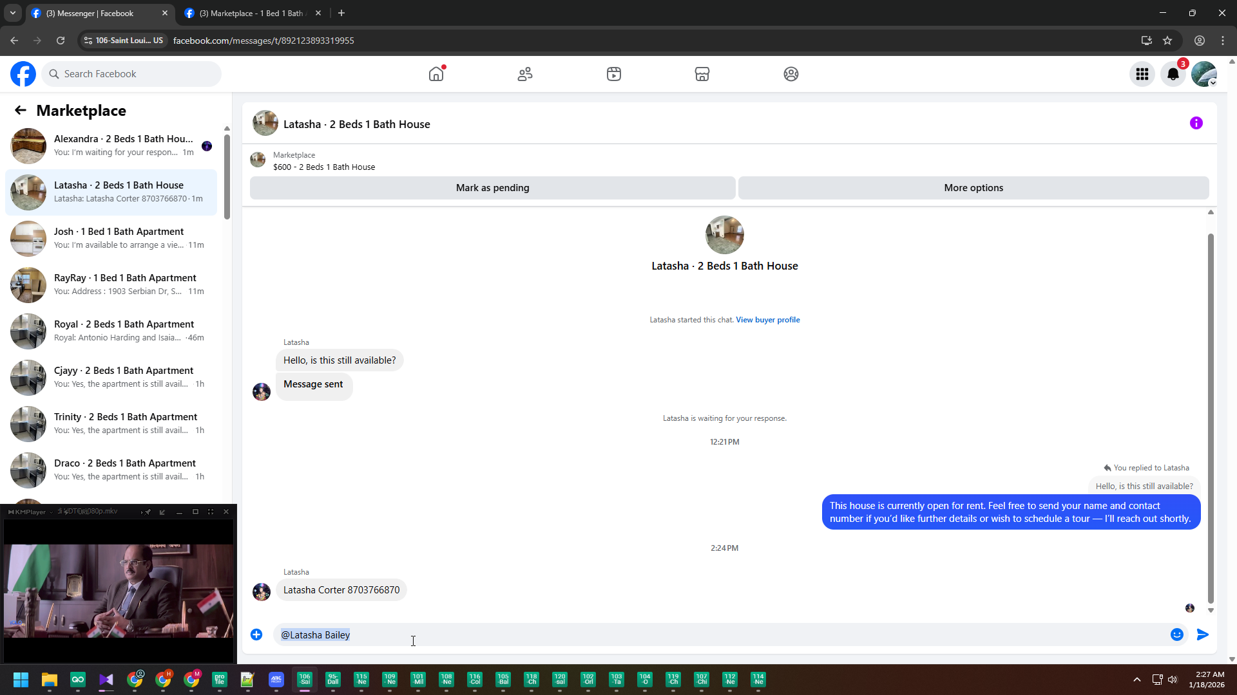1237x695 pixels.
Task: Open the Reels video icon
Action: coord(613,74)
